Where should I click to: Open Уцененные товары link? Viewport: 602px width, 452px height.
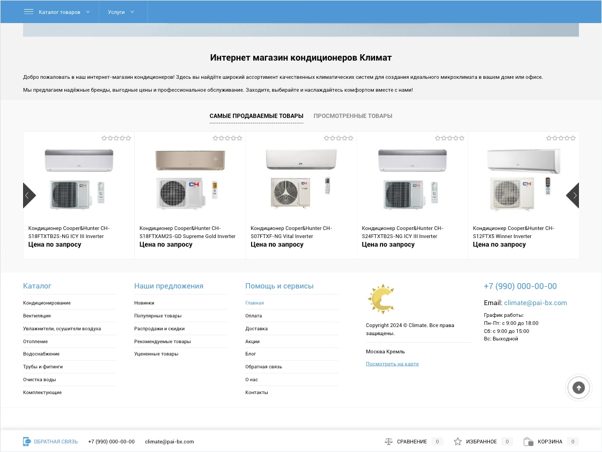coord(156,354)
